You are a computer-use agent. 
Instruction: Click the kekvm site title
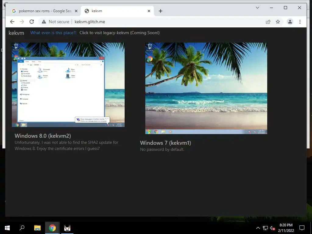click(x=16, y=33)
